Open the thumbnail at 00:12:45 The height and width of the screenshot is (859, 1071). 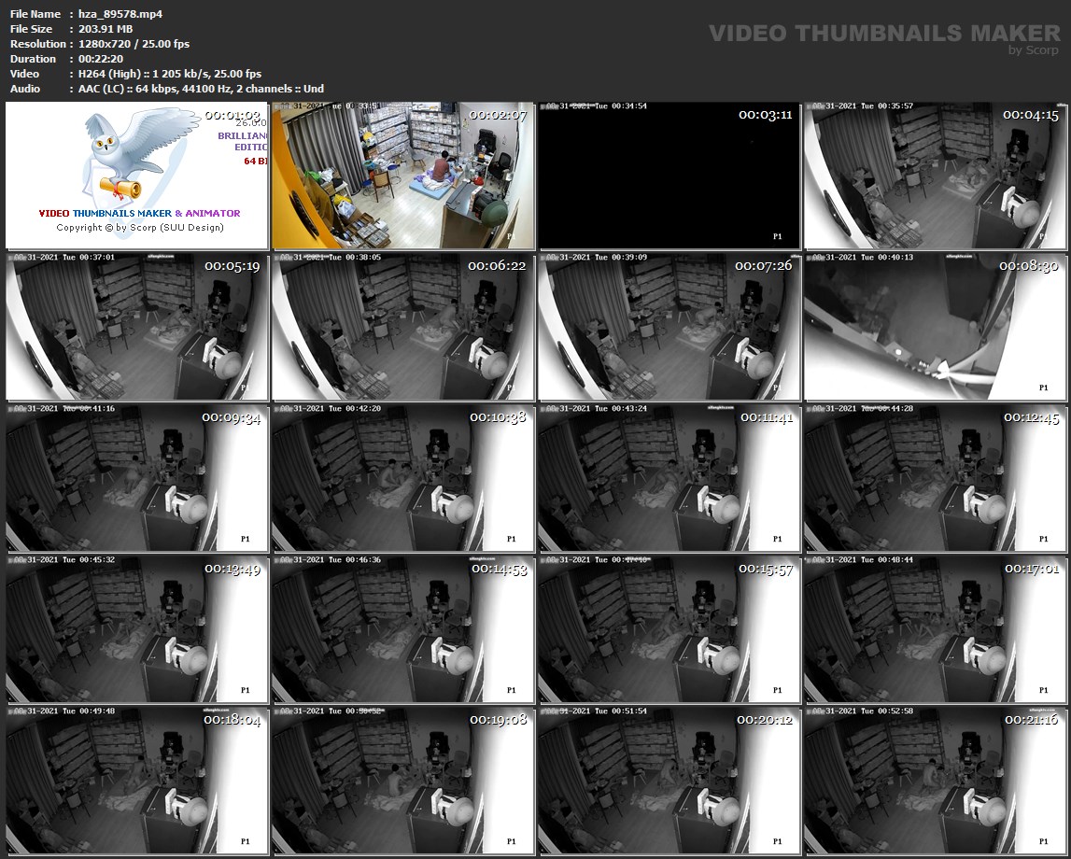point(935,478)
